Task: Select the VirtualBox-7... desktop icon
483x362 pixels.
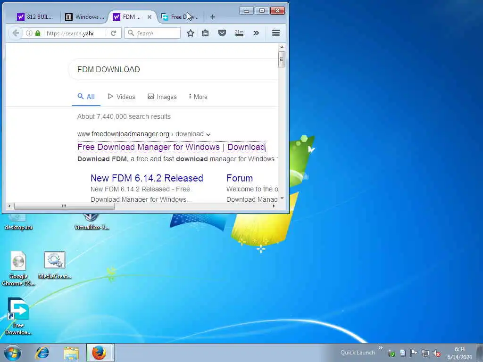Action: [92, 222]
